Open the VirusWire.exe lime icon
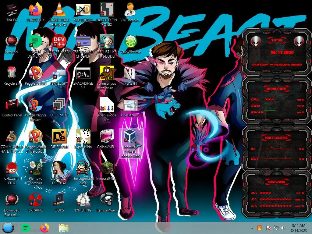The height and width of the screenshot is (234, 312). click(x=130, y=41)
